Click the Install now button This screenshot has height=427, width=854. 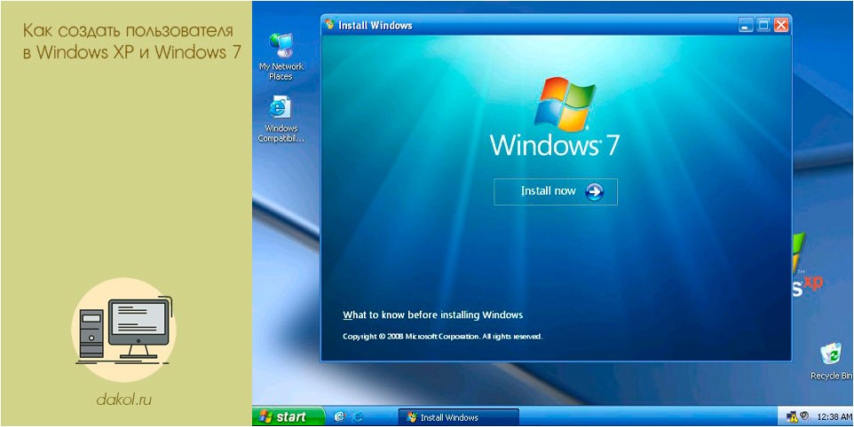tap(556, 191)
